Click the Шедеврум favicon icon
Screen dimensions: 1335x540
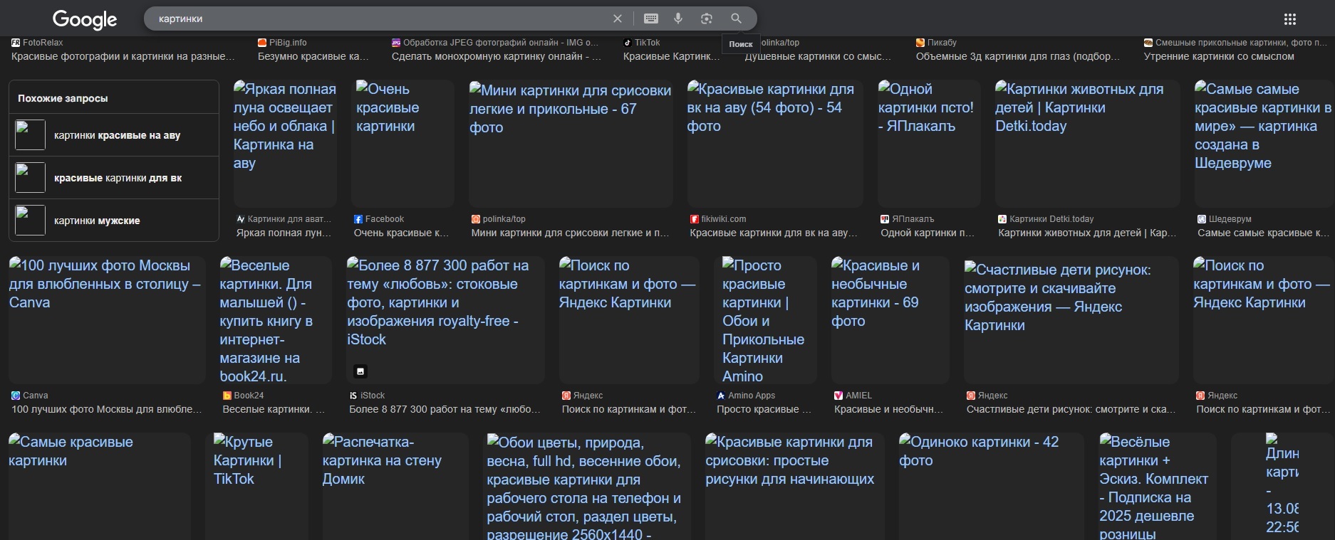[x=1202, y=219]
